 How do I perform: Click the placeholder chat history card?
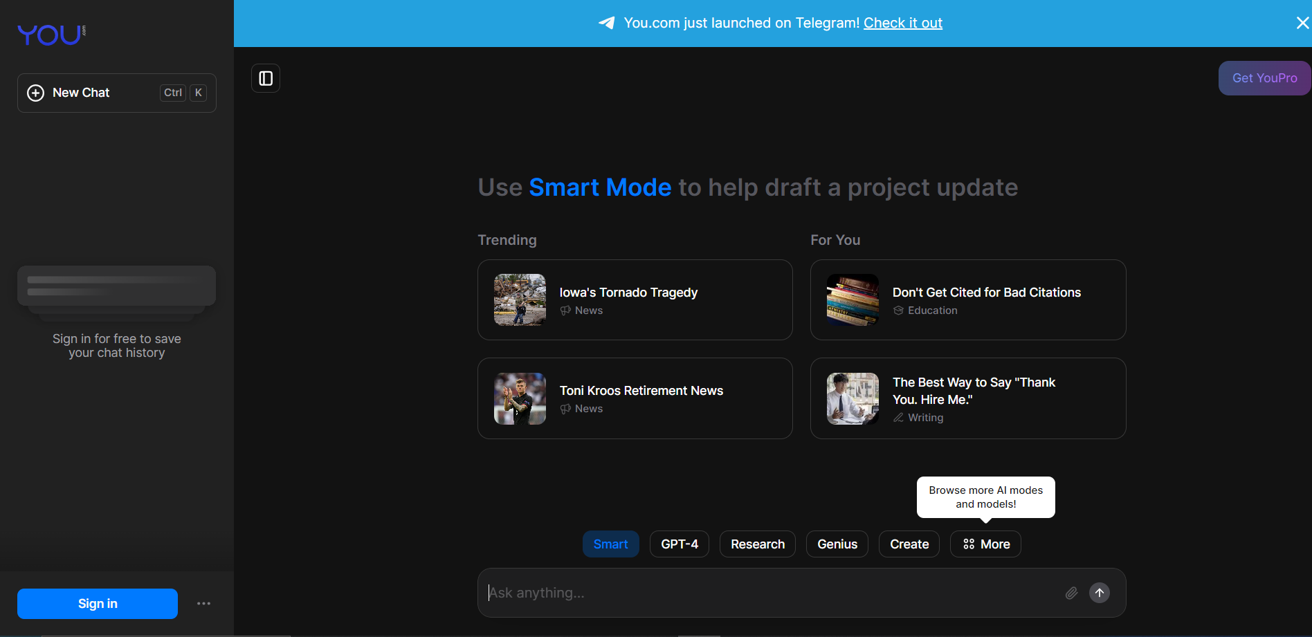(x=117, y=286)
